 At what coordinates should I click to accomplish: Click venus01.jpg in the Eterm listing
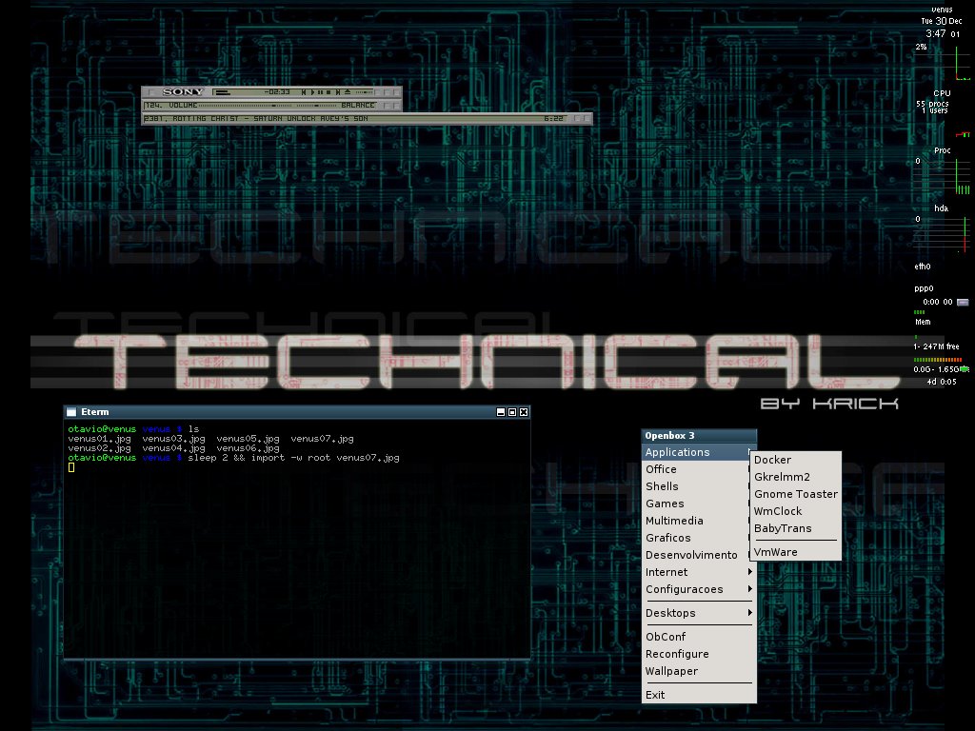[99, 439]
